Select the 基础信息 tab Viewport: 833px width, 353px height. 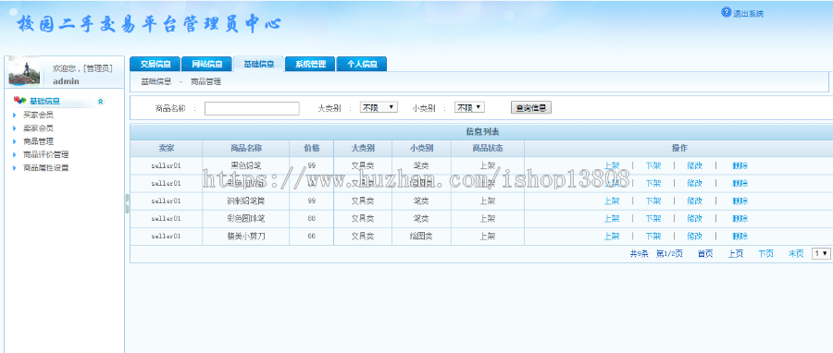(259, 64)
